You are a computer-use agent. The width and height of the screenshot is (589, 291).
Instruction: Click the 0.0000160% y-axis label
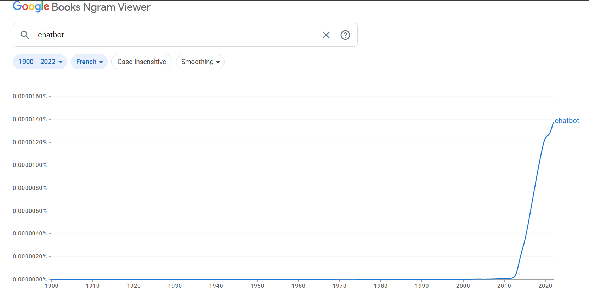[30, 97]
